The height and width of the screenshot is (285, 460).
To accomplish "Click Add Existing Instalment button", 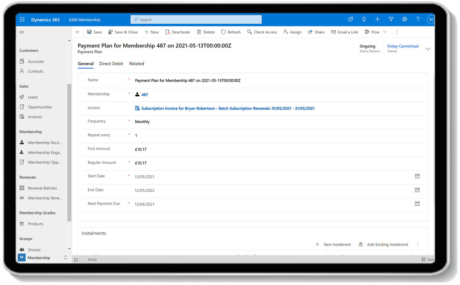I will coord(384,245).
